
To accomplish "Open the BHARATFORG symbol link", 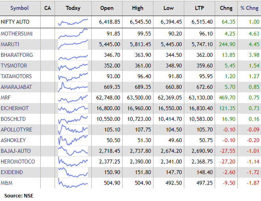I will [17, 55].
